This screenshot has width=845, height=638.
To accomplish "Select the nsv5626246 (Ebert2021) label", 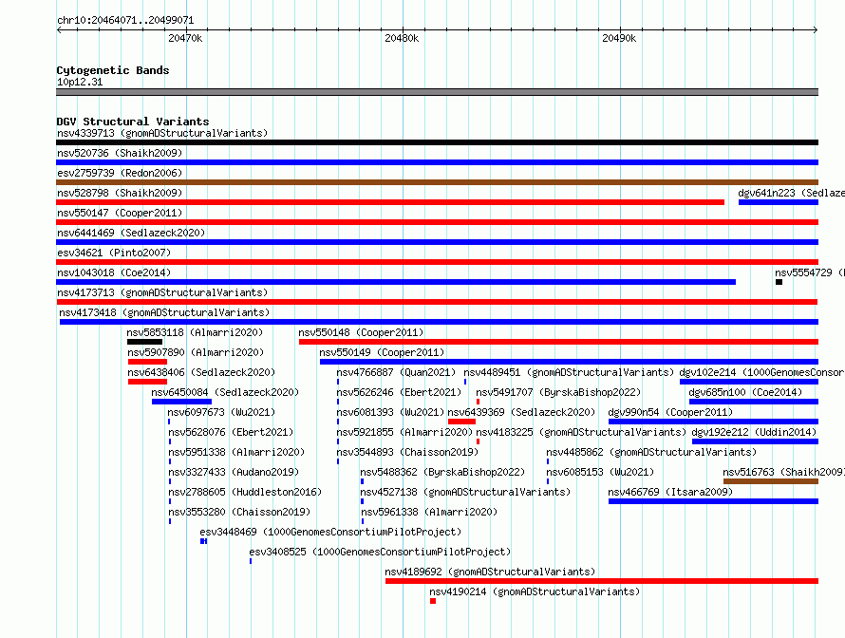I will pyautogui.click(x=399, y=392).
